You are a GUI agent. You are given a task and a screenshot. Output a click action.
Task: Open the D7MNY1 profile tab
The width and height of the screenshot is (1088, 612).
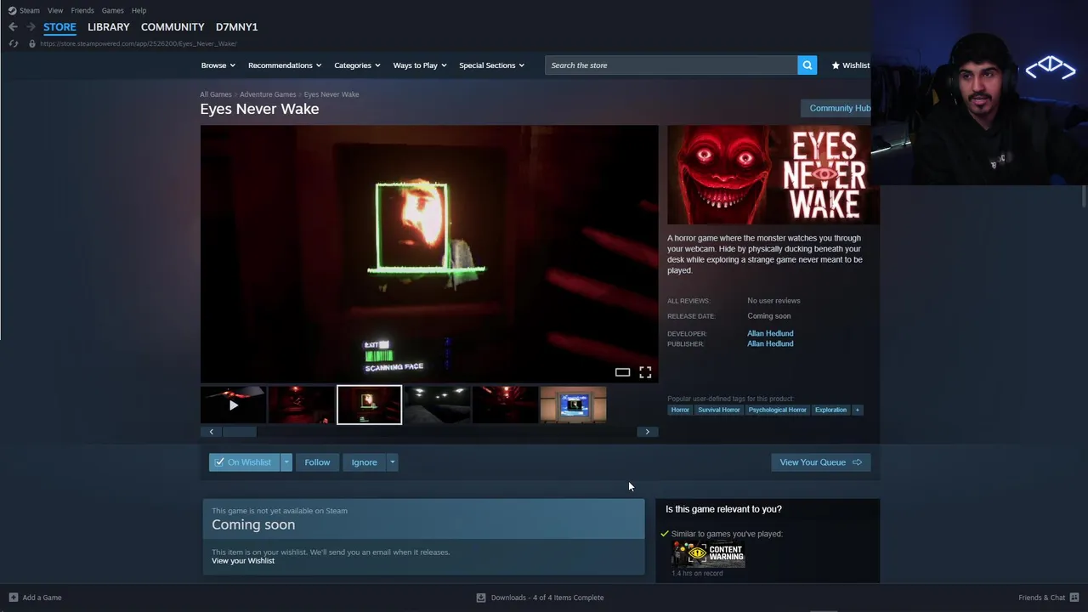(236, 27)
